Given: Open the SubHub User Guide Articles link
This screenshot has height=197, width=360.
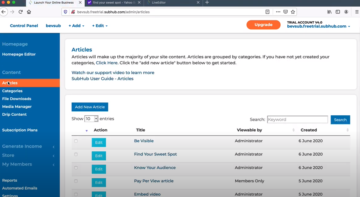Looking at the screenshot, I should 102,79.
